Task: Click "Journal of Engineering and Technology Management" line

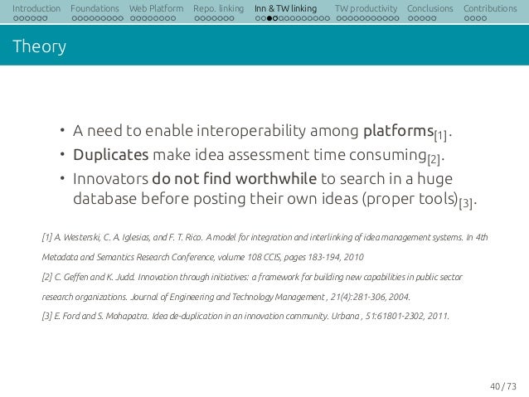Action: pos(226,298)
